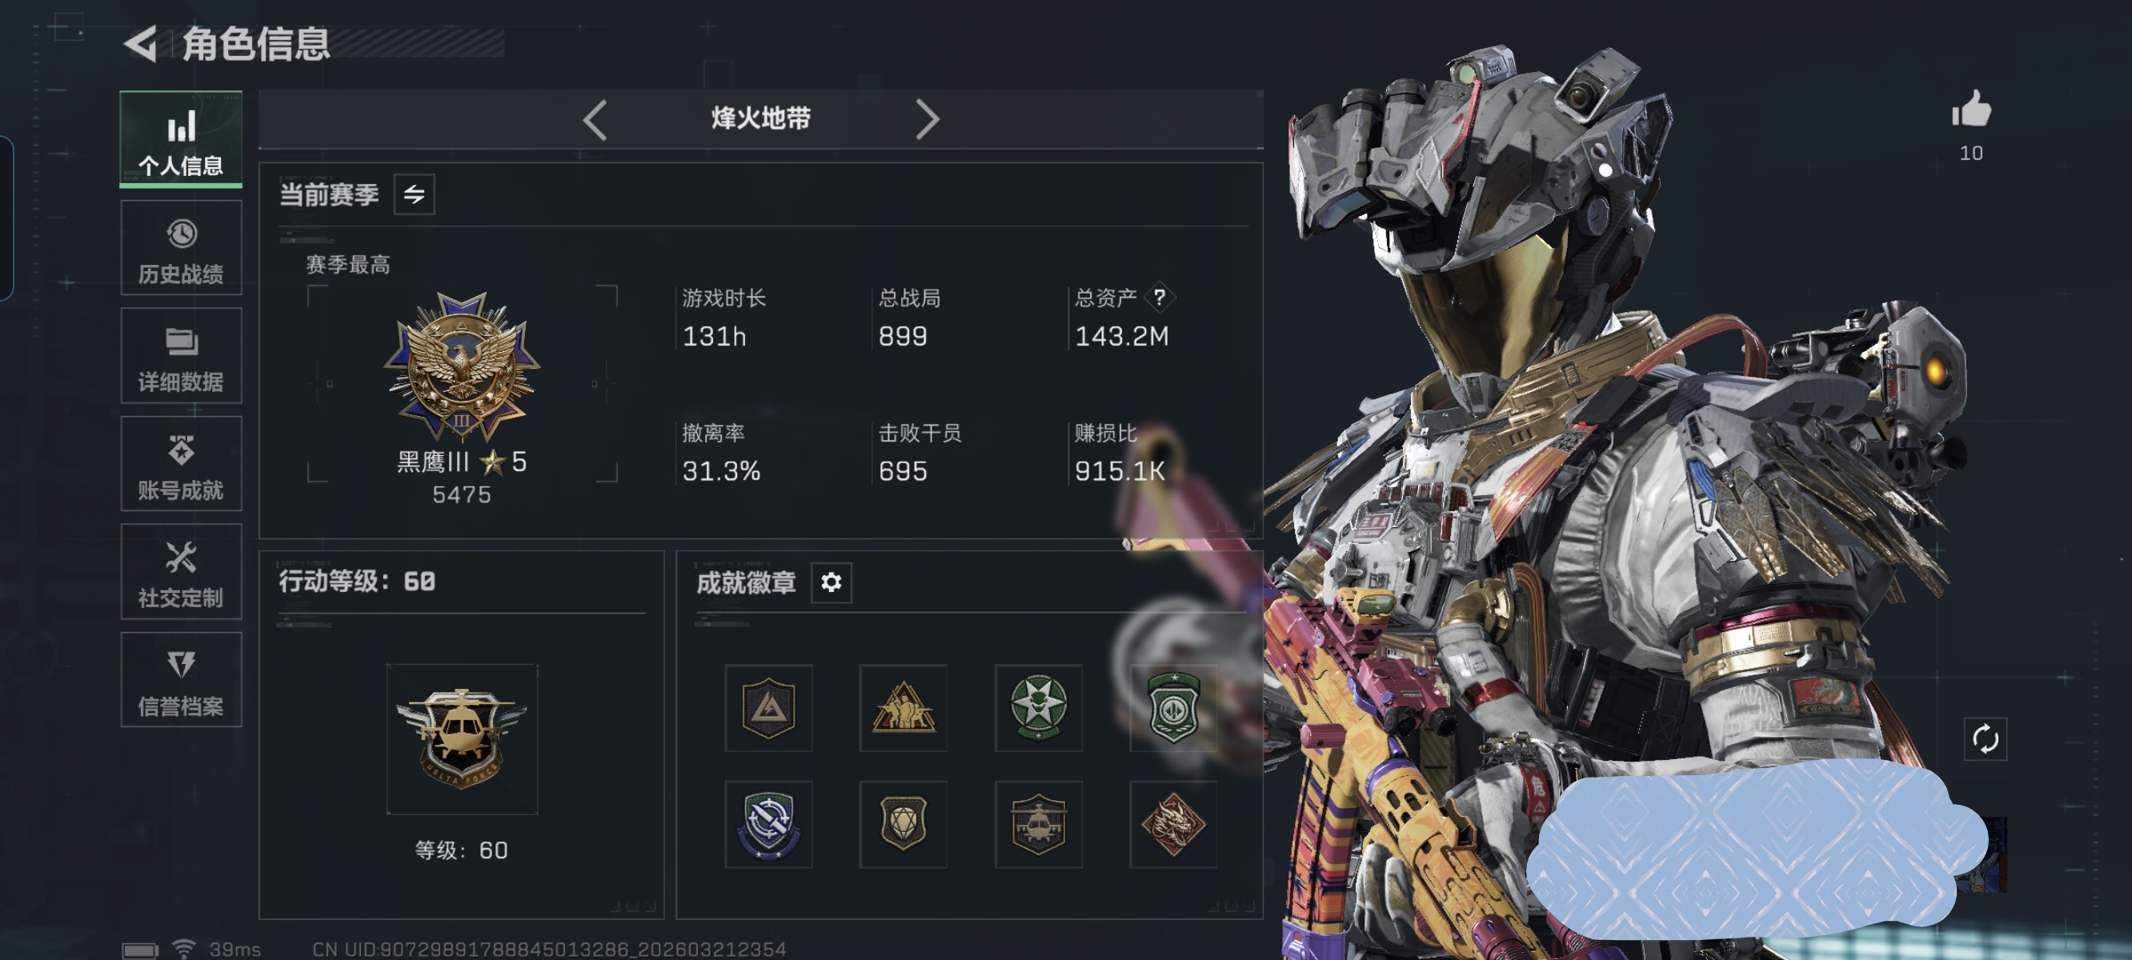Select the green star skull achievement badge

tap(1038, 707)
